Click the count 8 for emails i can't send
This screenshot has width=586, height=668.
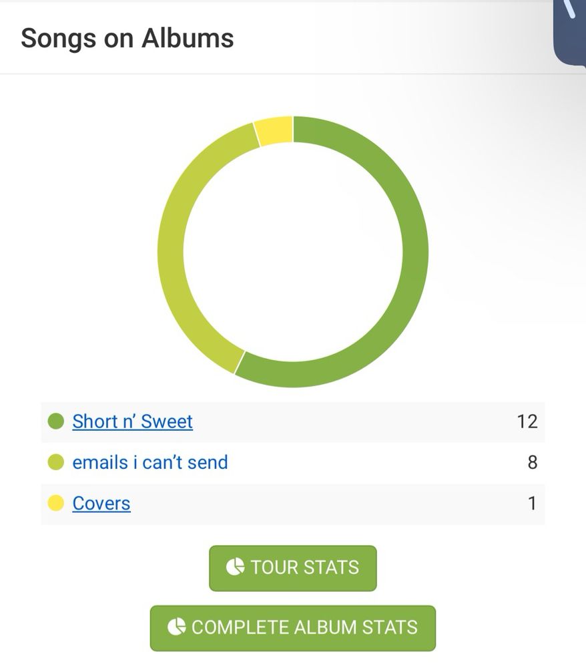click(x=533, y=462)
